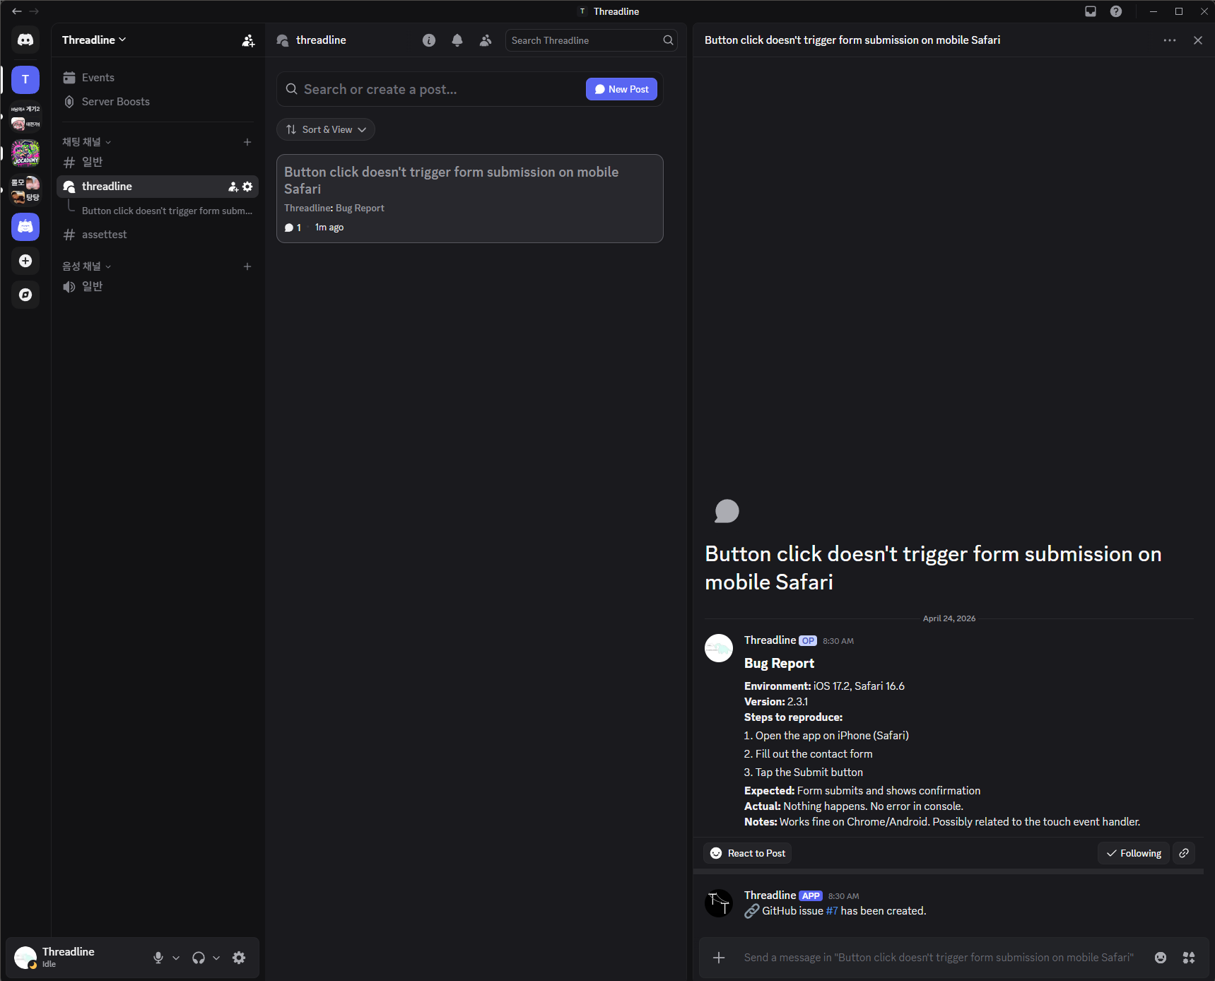Open the thread's three-dot more menu
The width and height of the screenshot is (1215, 981).
pos(1170,40)
